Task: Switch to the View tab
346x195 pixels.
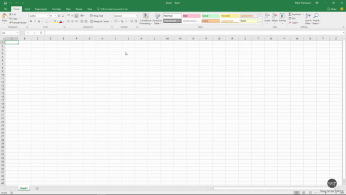Action: tap(90, 9)
